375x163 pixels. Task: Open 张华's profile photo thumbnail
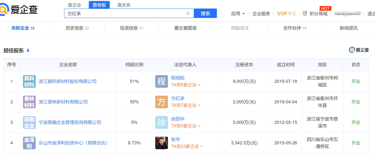161,143
